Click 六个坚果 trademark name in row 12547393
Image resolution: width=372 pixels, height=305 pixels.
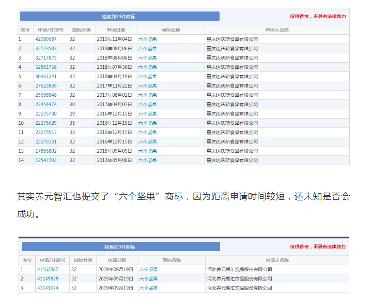click(x=147, y=160)
